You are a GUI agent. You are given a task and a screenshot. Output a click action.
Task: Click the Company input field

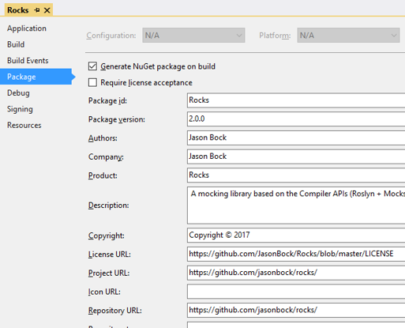point(296,156)
